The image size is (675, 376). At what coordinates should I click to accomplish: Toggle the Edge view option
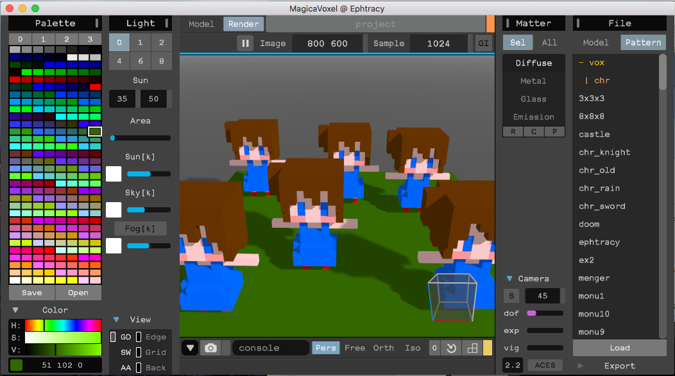click(x=138, y=337)
